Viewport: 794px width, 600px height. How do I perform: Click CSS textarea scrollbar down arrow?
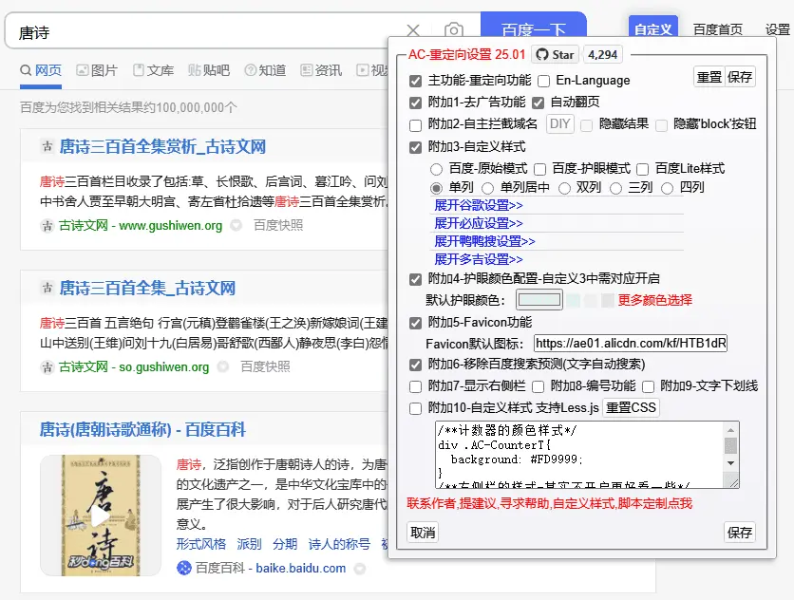pyautogui.click(x=730, y=462)
